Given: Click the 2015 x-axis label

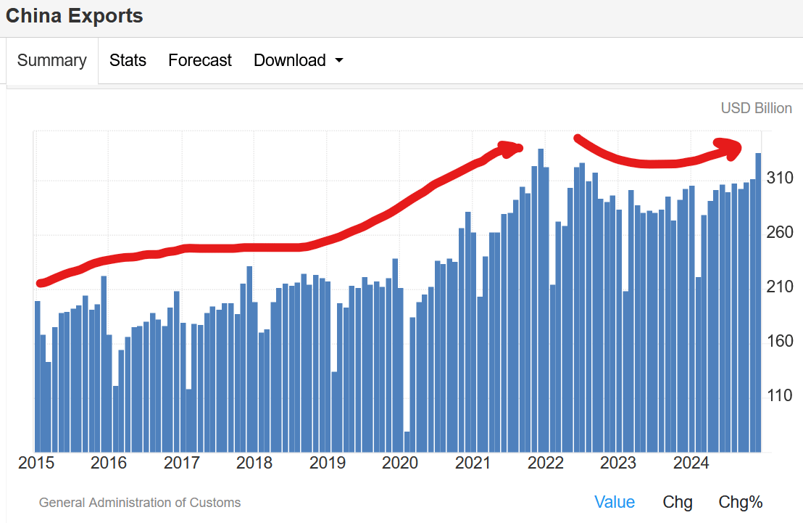Looking at the screenshot, I should pyautogui.click(x=36, y=463).
